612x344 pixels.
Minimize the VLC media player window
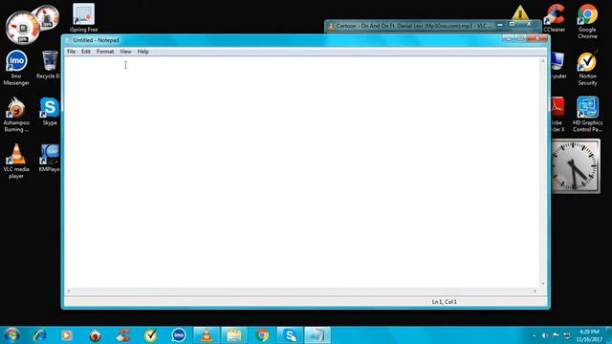500,25
